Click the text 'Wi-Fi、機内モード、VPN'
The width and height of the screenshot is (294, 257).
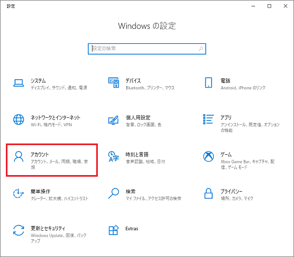[x=51, y=125]
